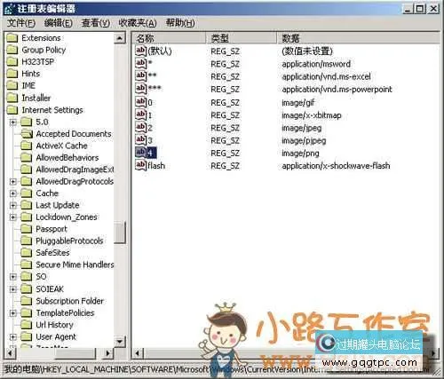Click the H323TSP folder icon
This screenshot has width=444, height=379.
12,62
